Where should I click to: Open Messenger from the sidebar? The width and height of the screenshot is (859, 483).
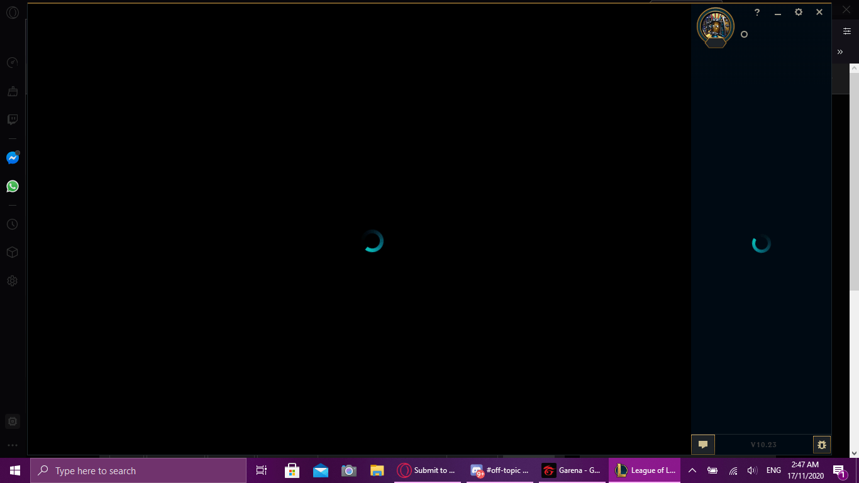(x=13, y=158)
